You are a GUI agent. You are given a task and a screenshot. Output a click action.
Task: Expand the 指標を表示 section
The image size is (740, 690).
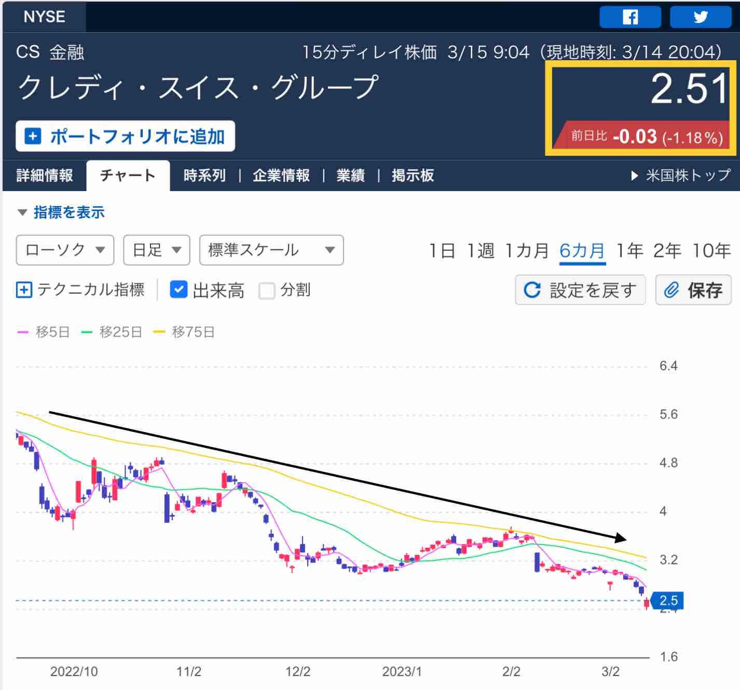click(x=61, y=212)
